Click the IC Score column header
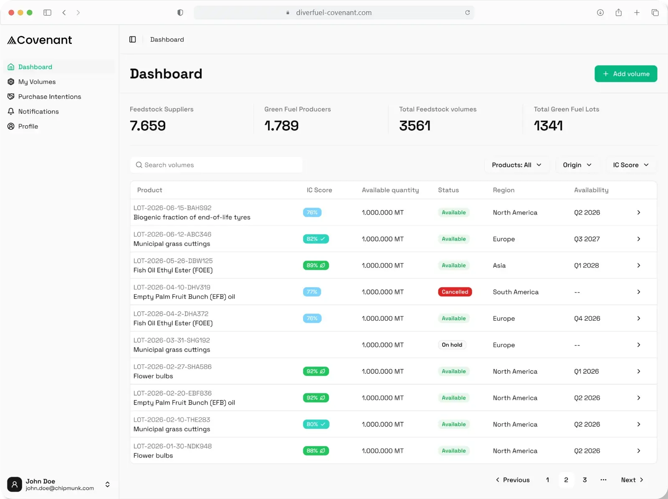This screenshot has height=499, width=668. click(319, 190)
